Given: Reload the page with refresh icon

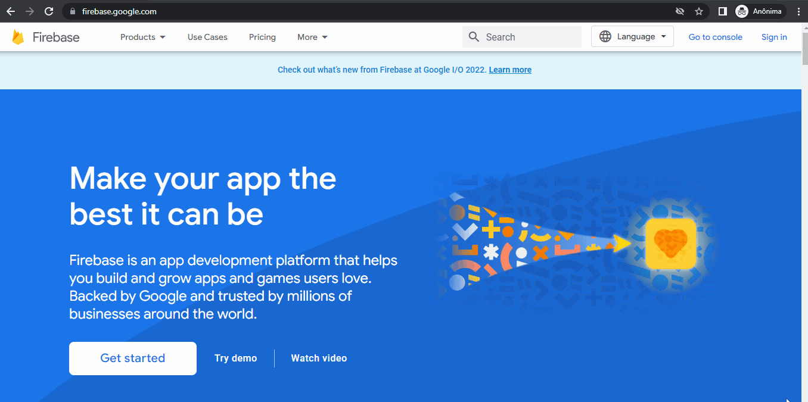Looking at the screenshot, I should pos(49,11).
